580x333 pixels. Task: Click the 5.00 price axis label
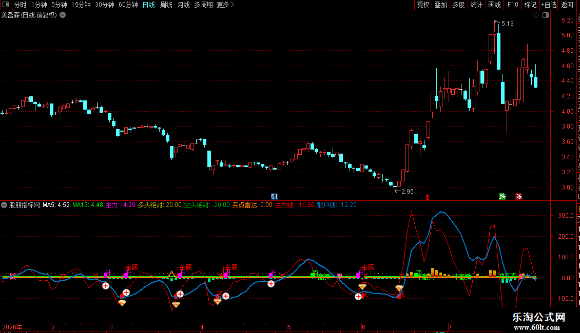pyautogui.click(x=567, y=35)
